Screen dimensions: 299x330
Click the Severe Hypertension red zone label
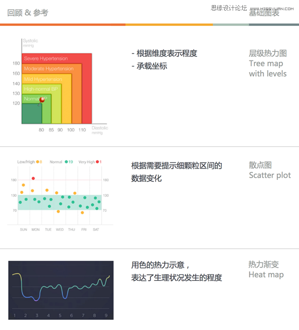point(46,58)
